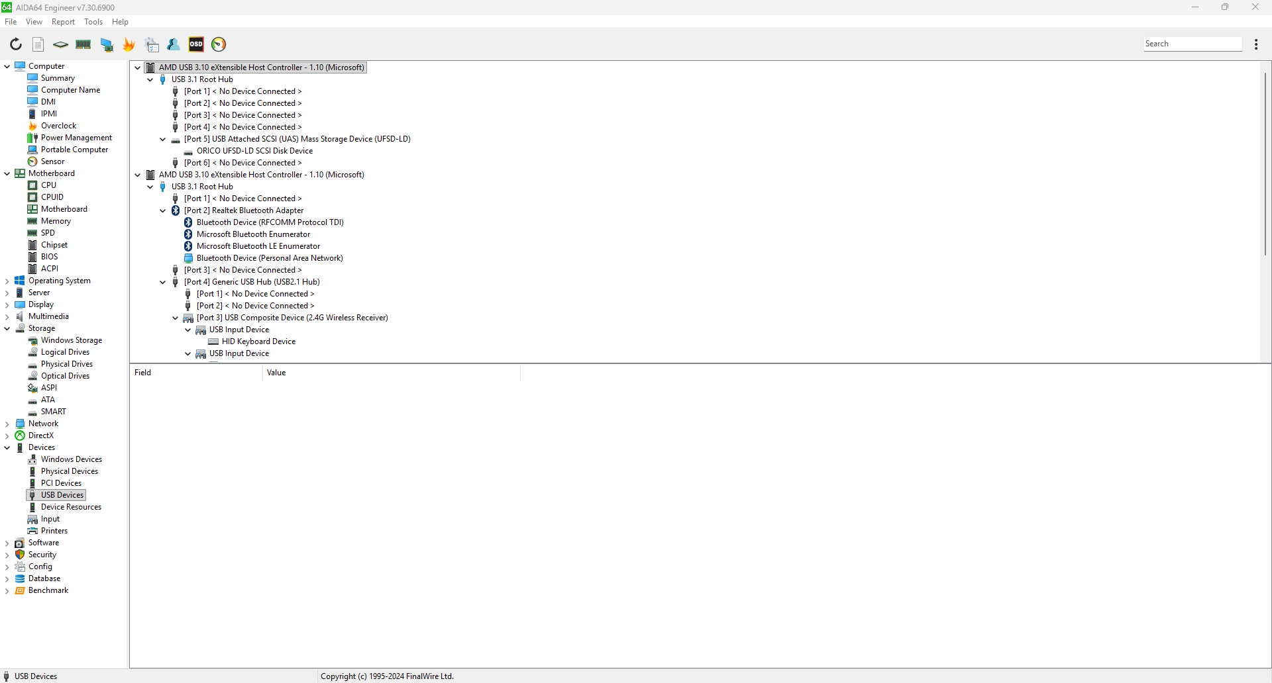The width and height of the screenshot is (1272, 683).
Task: Open the Chipset page
Action: pos(54,245)
